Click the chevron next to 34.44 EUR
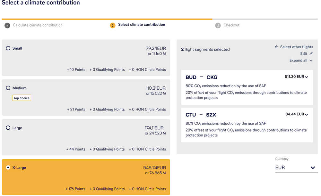 pyautogui.click(x=307, y=115)
